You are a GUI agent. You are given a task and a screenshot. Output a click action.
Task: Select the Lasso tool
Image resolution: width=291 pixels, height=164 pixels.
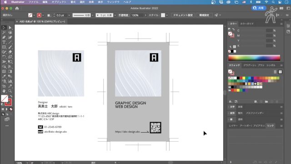pos(10,32)
